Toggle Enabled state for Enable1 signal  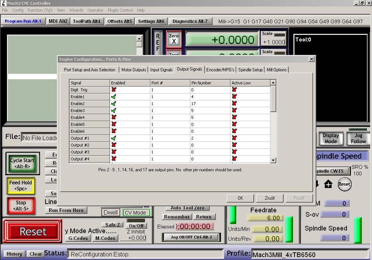[114, 97]
